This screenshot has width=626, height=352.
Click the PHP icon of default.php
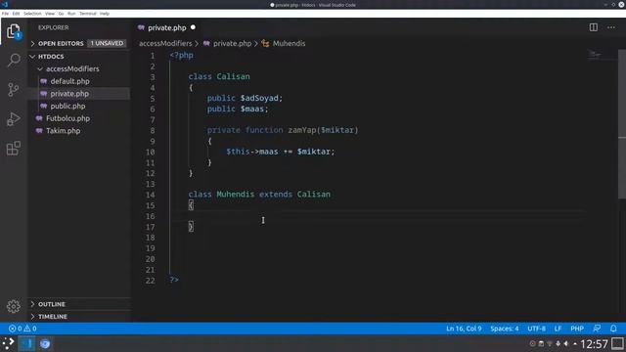pos(43,81)
